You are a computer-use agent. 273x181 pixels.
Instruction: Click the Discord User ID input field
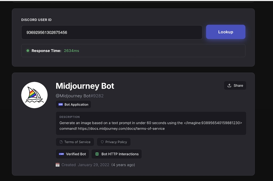pyautogui.click(x=112, y=32)
